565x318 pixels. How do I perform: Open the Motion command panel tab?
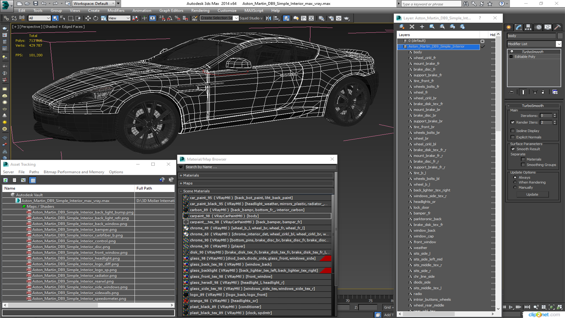[x=539, y=27]
